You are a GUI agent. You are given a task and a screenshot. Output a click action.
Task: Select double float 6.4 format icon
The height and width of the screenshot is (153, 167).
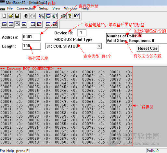(48, 24)
